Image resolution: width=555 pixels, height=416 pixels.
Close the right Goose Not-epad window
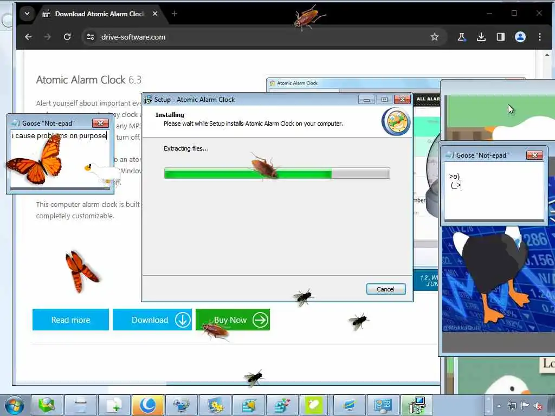point(534,155)
